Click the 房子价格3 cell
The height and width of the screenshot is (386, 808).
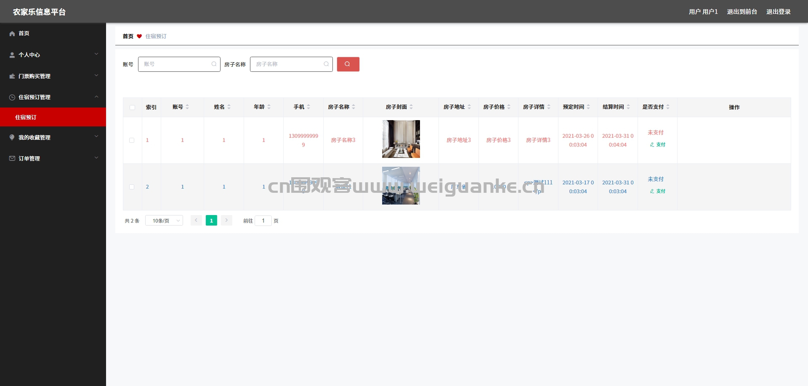[x=499, y=140]
